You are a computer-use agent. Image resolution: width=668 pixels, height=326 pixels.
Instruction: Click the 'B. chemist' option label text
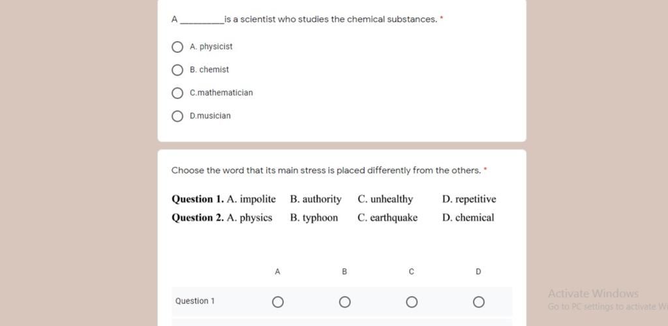[x=209, y=70]
